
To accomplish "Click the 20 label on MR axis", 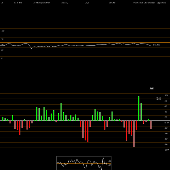I will [x=166, y=117].
